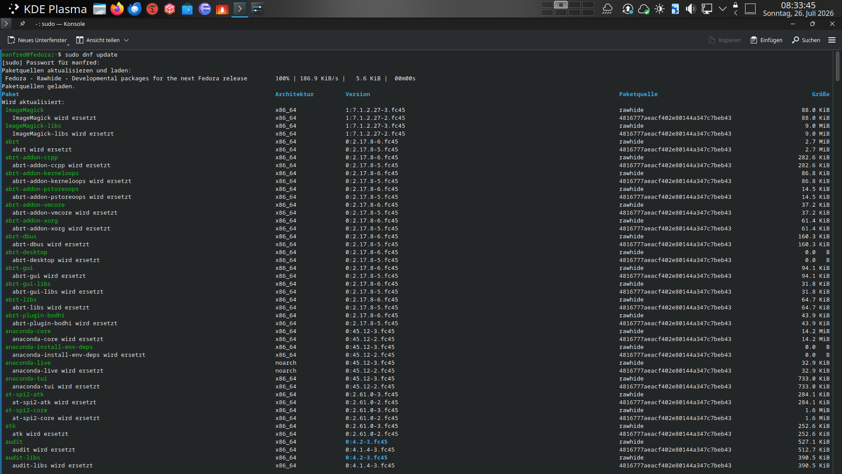Click the Paketquelle column header text
Image resolution: width=842 pixels, height=474 pixels.
click(638, 94)
